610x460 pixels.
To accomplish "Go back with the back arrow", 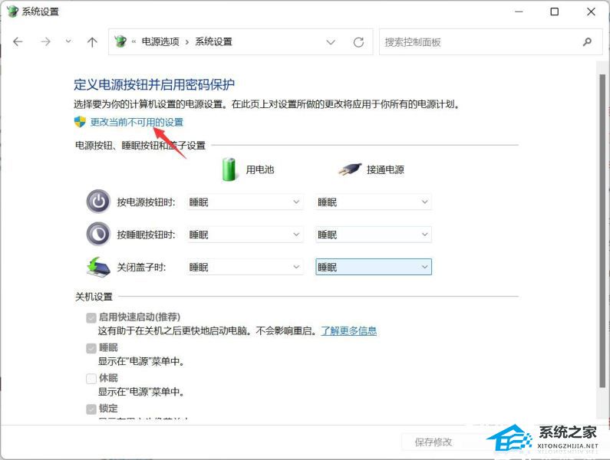I will [18, 41].
